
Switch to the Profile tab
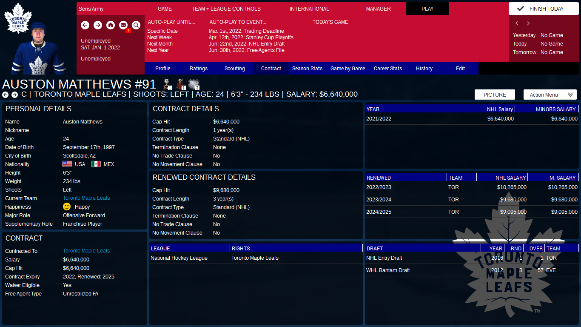(x=163, y=68)
